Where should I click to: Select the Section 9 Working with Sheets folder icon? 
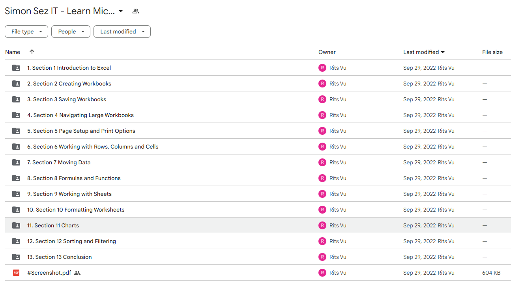[x=16, y=194]
